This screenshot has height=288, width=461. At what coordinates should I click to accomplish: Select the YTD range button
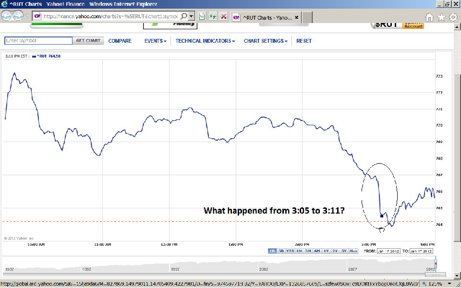[290, 251]
